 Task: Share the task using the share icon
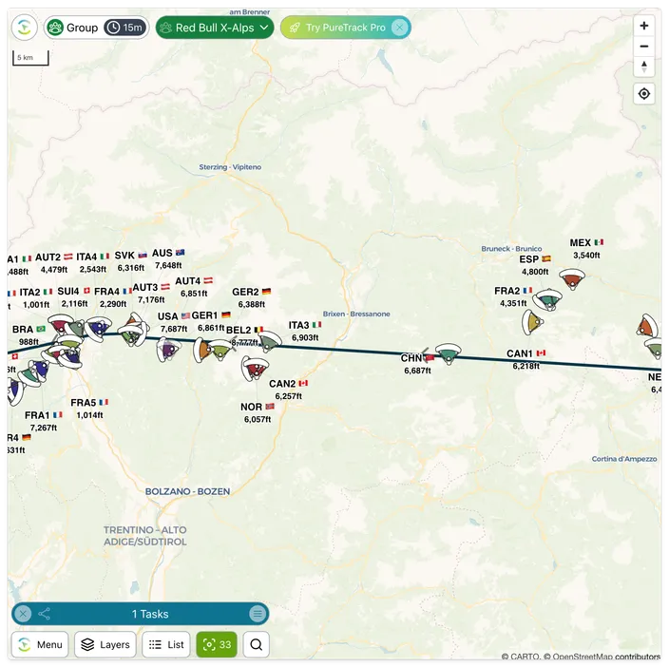pos(45,614)
